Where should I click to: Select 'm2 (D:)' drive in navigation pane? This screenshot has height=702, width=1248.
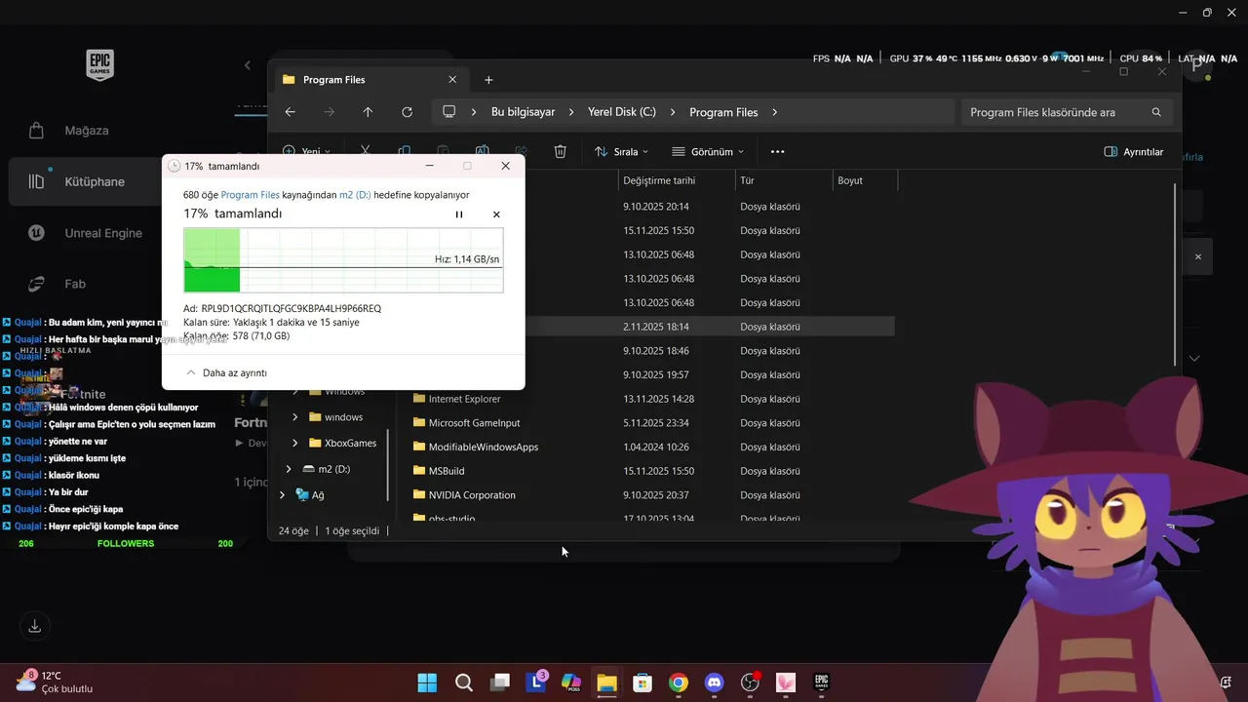point(333,469)
